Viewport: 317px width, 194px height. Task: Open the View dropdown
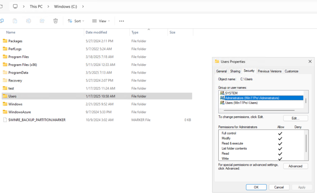[101, 21]
